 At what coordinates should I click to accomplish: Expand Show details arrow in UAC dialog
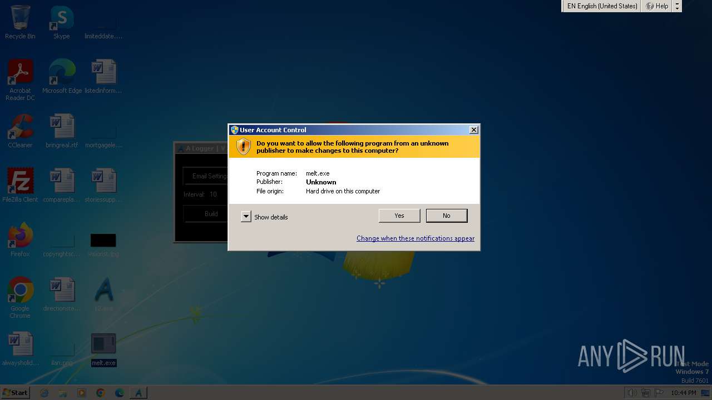[x=246, y=217]
